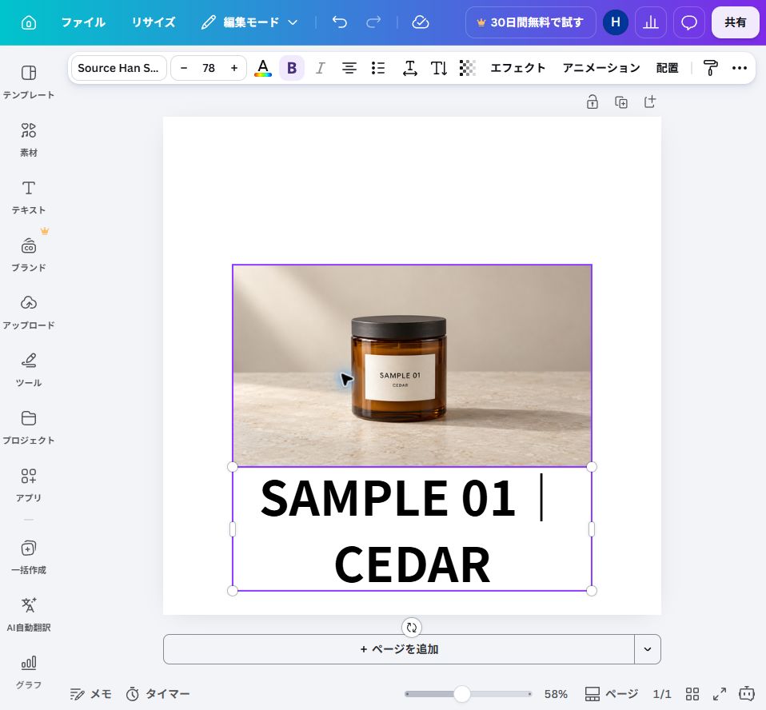Switch to vertical text direction
Screen dimensions: 766x710
439,68
